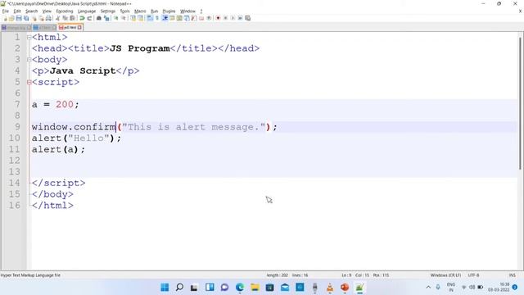The width and height of the screenshot is (524, 295).
Task: Open Microsoft Edge from taskbar
Action: pos(240,288)
